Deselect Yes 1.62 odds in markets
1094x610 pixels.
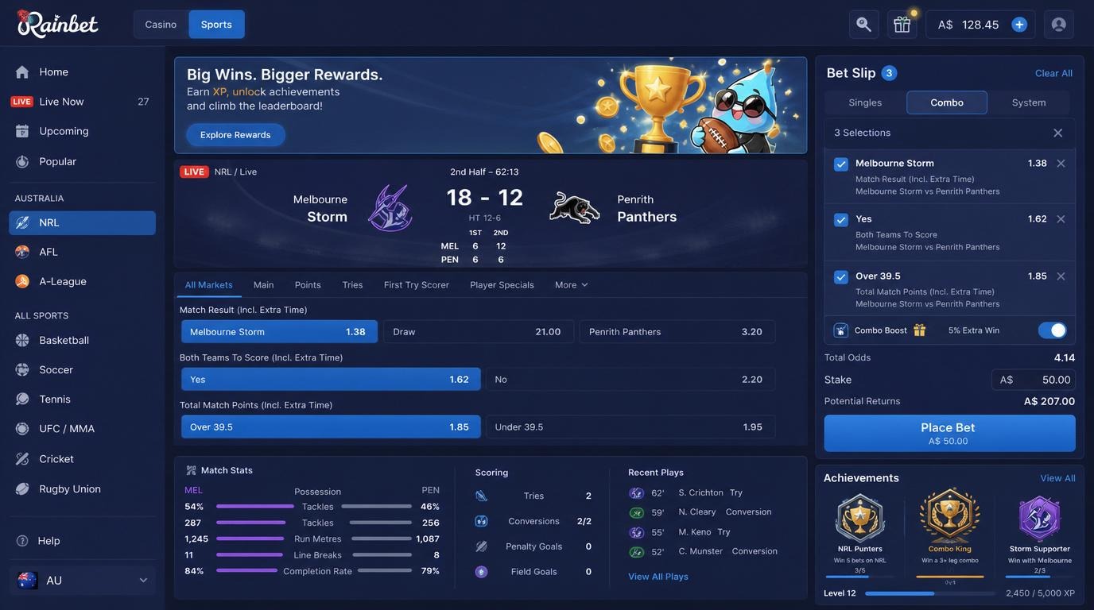(331, 379)
